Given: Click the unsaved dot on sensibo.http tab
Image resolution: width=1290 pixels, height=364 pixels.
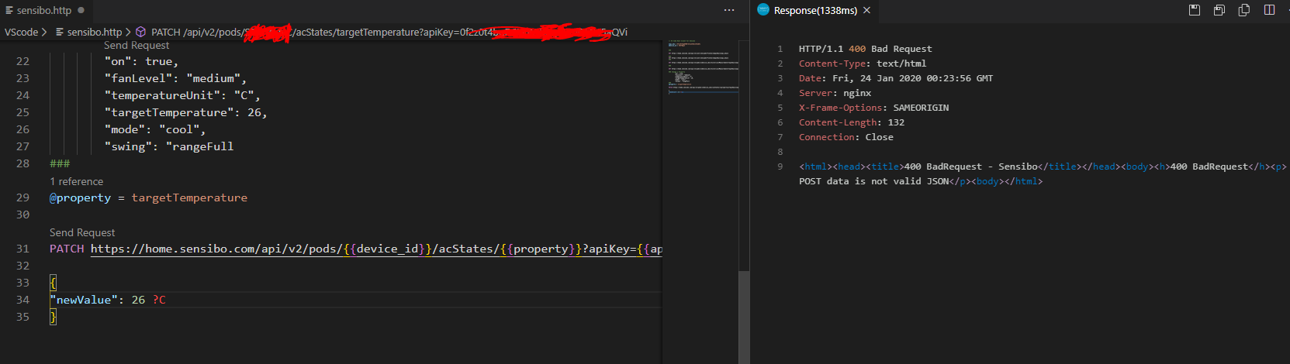Looking at the screenshot, I should coord(81,10).
